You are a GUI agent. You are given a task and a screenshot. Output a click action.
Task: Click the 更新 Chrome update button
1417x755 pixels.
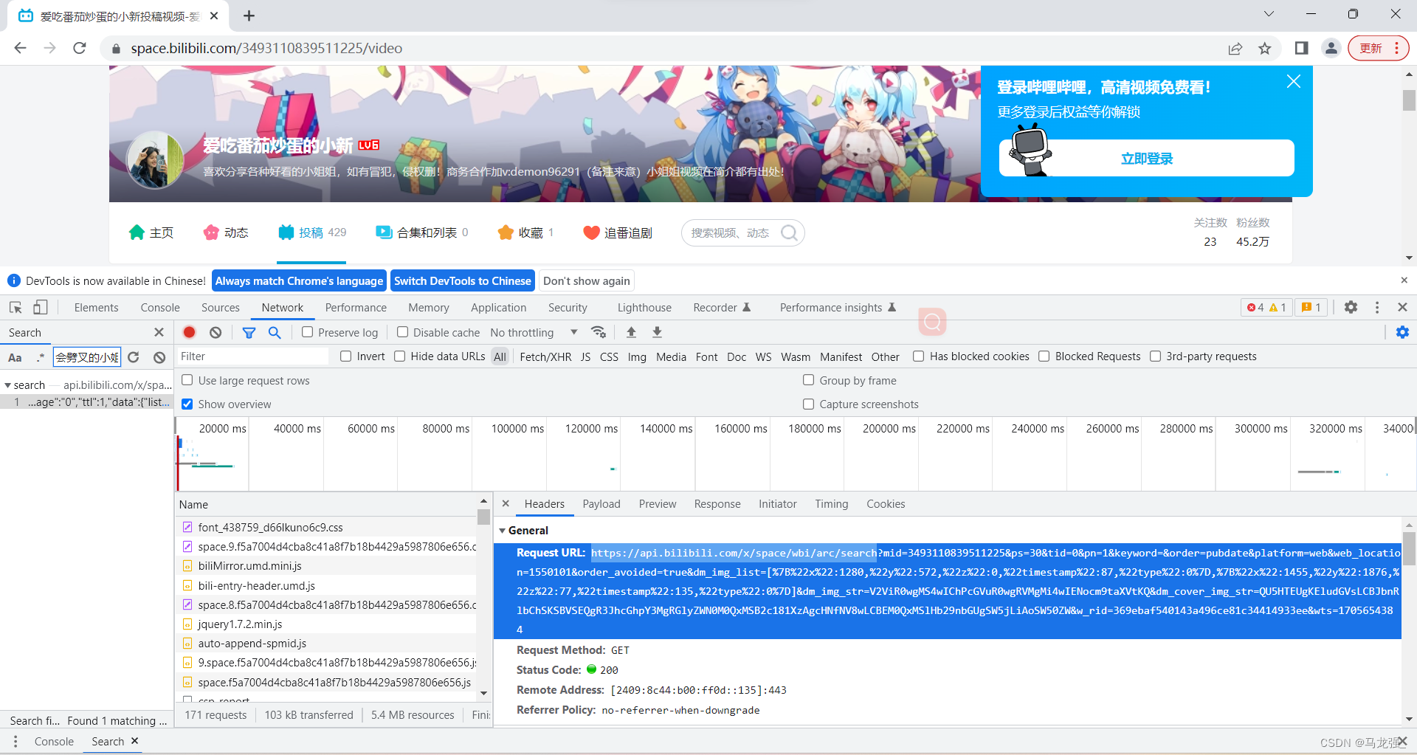pos(1378,48)
